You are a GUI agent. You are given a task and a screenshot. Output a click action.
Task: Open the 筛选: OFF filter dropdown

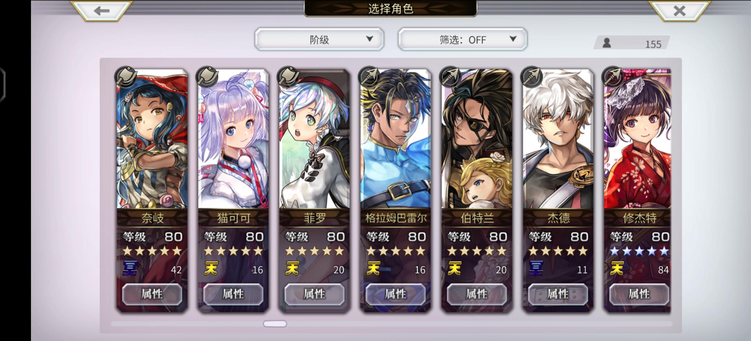pos(462,39)
